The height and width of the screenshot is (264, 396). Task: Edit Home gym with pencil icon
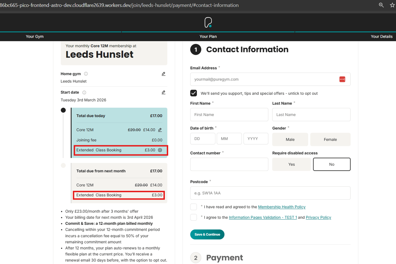coord(163,74)
